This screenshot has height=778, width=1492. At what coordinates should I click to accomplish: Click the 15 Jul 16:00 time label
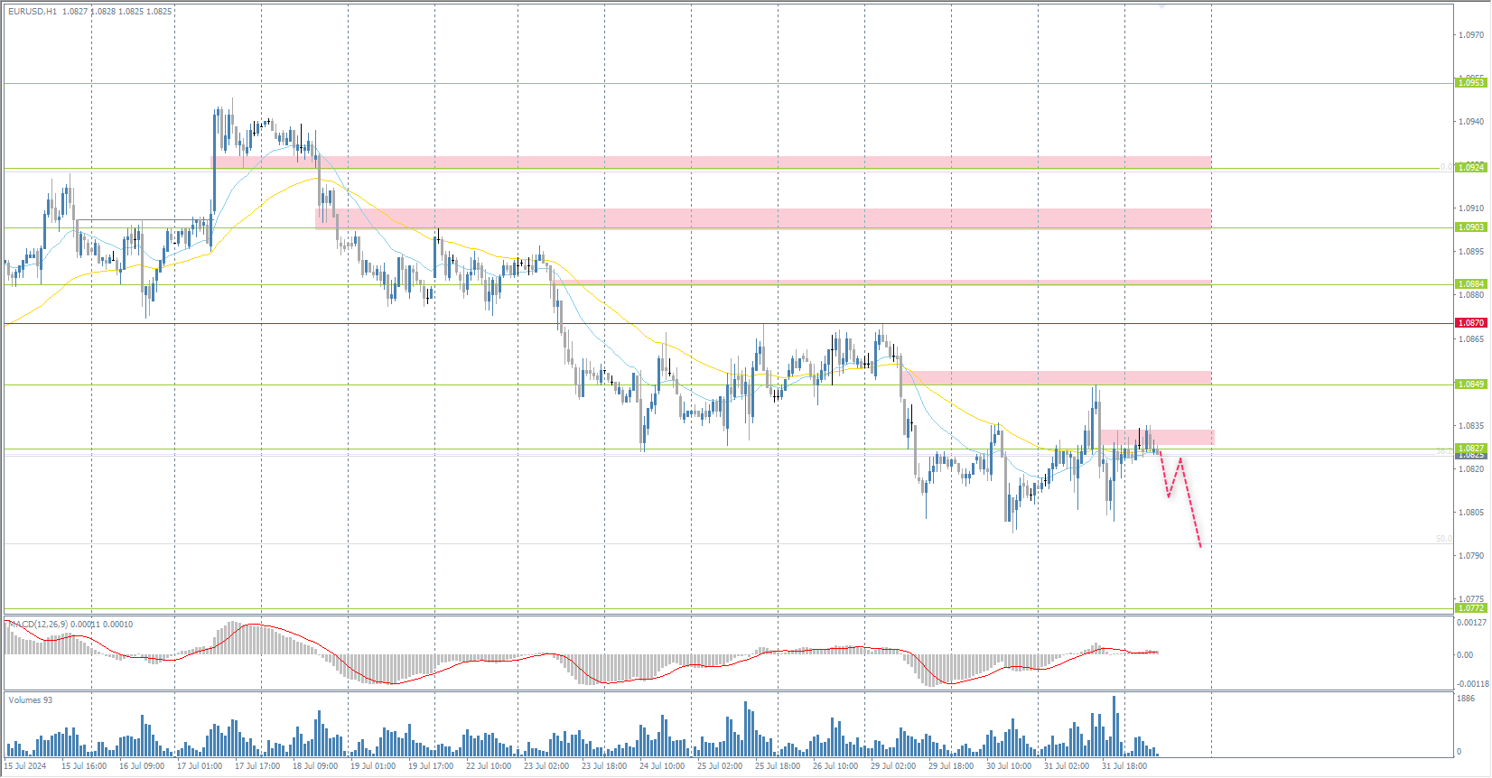coord(84,766)
